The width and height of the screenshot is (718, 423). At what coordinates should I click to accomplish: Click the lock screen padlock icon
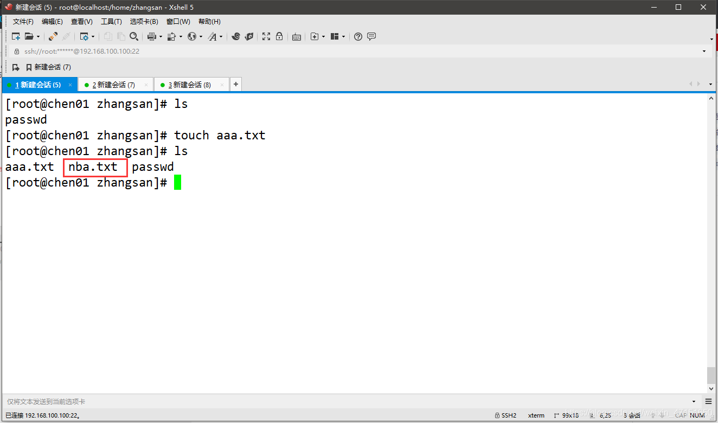point(279,36)
